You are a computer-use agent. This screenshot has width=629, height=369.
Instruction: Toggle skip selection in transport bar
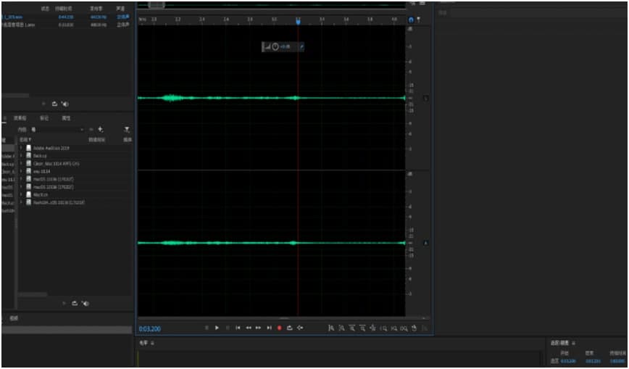300,328
